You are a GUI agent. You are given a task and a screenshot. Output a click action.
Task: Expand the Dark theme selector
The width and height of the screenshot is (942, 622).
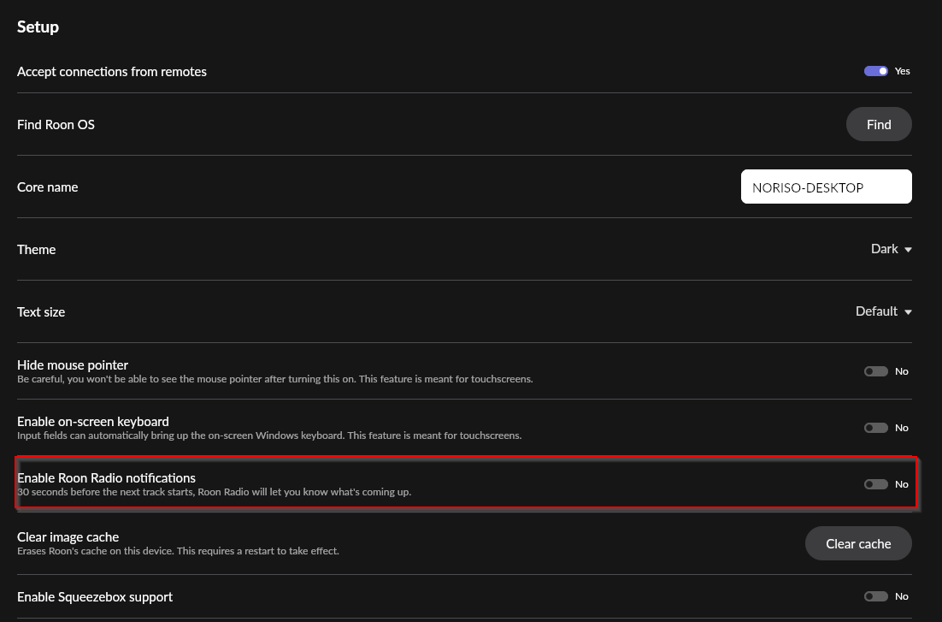890,249
